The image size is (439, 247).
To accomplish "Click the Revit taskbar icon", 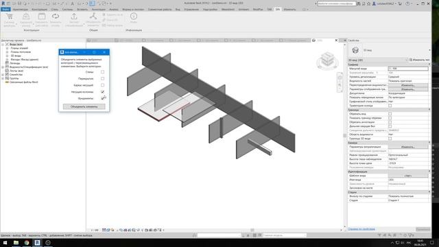I will [37, 243].
